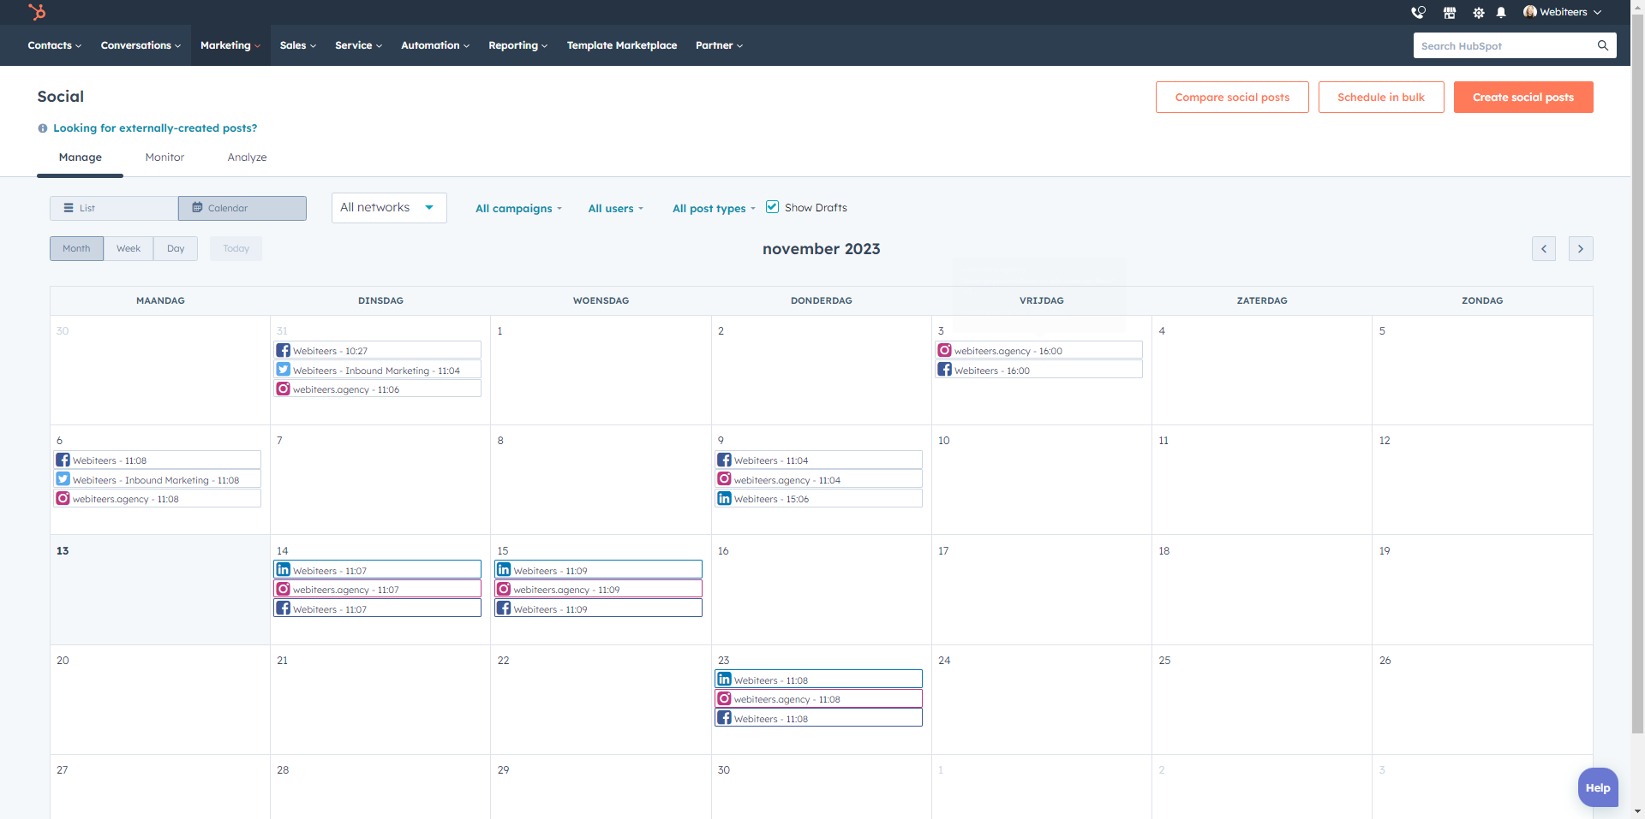Screen dimensions: 1645x819
Task: Click Instagram icon on webiteers.agency 16:00 post
Action: [x=945, y=350]
